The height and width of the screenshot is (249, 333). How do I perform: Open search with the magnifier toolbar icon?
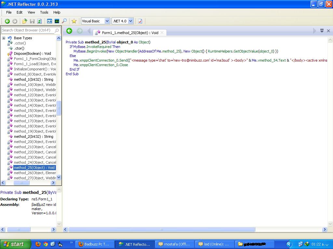coord(64,21)
